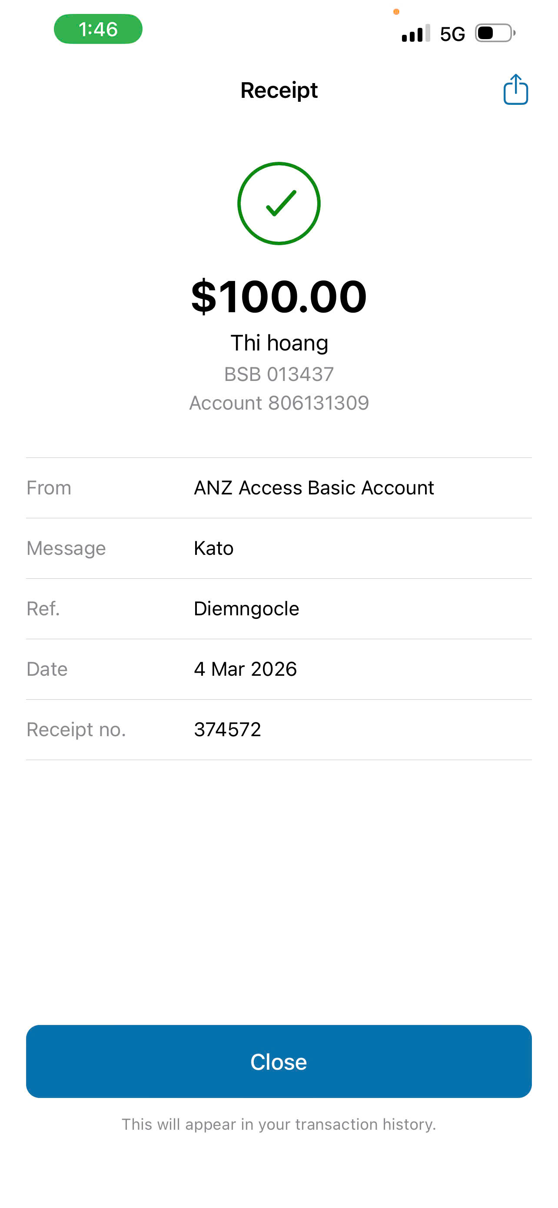Tap receipt number 374572

(x=227, y=730)
